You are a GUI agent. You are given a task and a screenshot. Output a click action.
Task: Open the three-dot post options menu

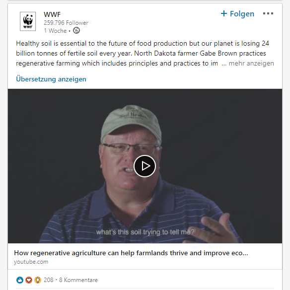click(x=268, y=13)
